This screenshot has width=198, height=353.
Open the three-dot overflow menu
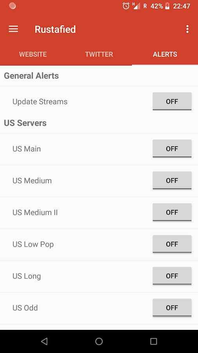click(x=187, y=29)
